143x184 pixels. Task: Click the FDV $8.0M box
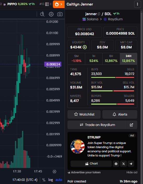[102, 45]
